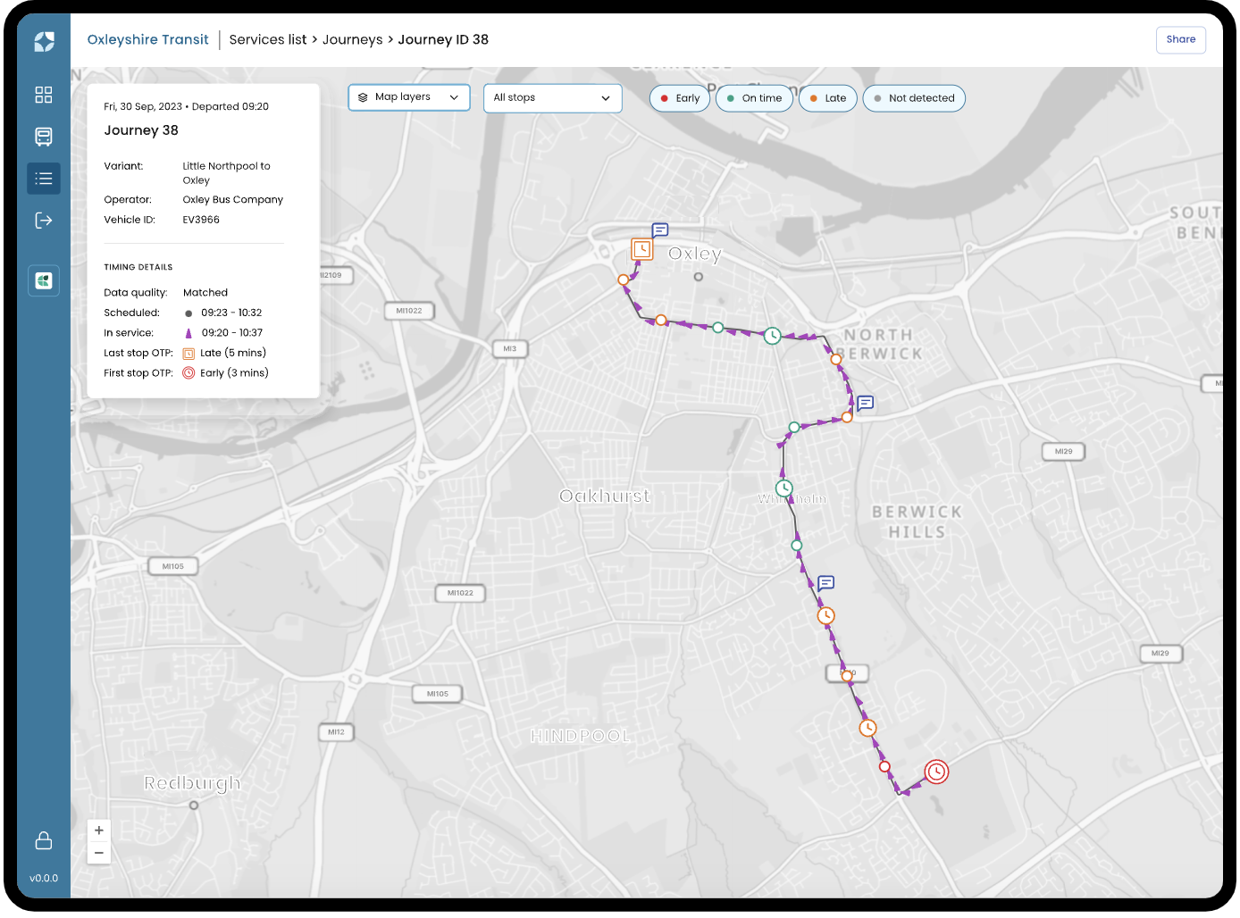Enable the On time stops filter
1240x918 pixels.
(754, 98)
